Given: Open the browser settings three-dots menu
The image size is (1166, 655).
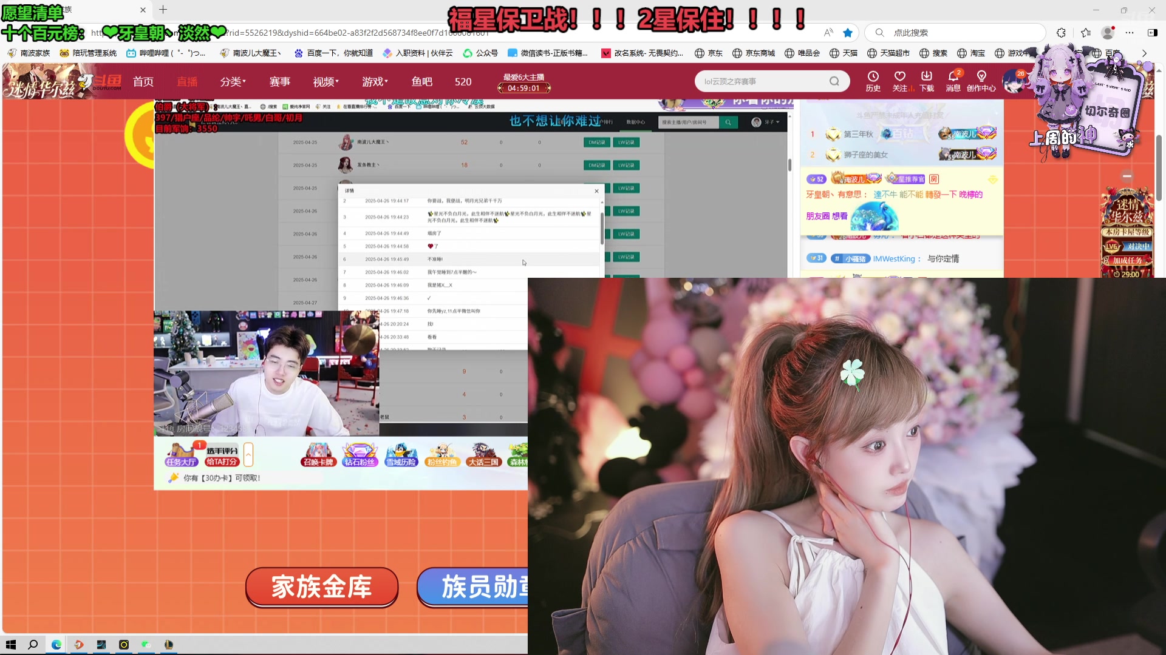Looking at the screenshot, I should [x=1130, y=33].
